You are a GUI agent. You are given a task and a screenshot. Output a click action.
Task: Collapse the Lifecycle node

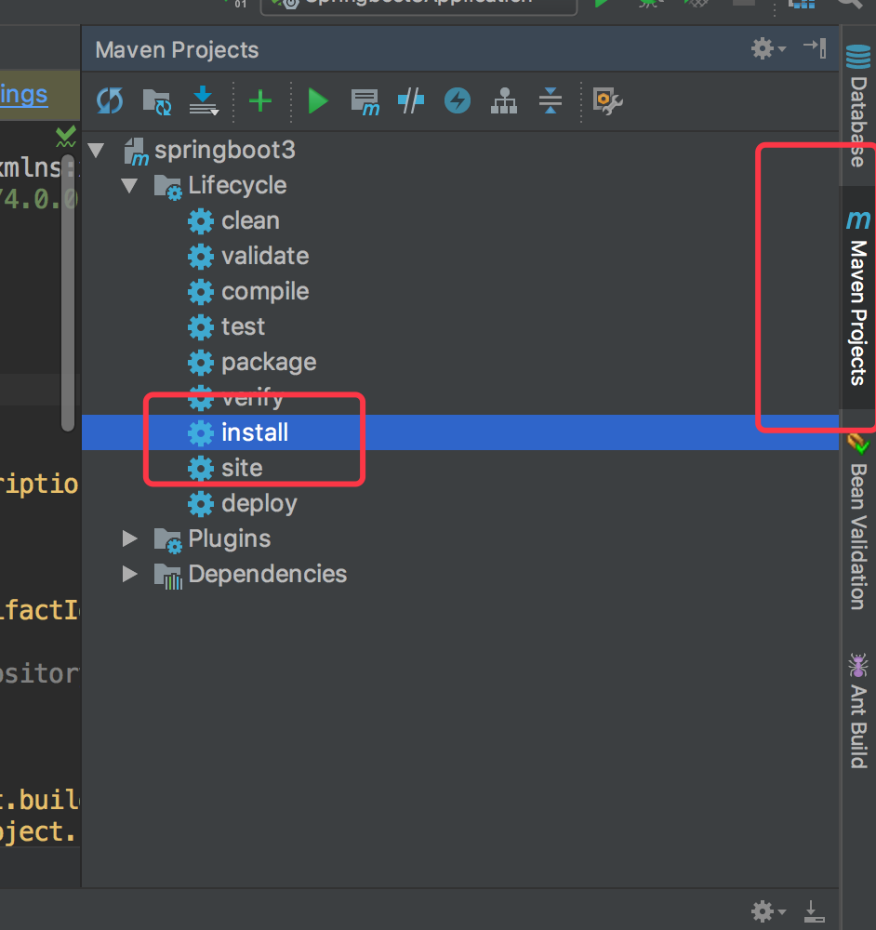point(130,186)
